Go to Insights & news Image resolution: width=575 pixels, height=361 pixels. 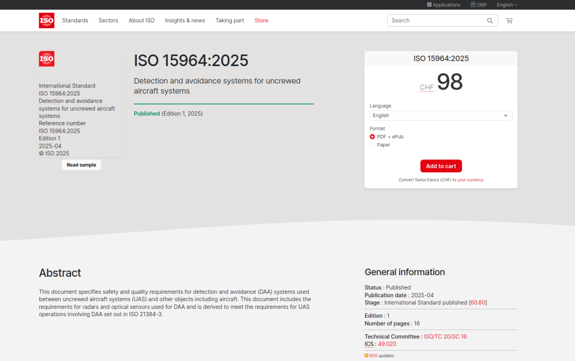point(185,21)
